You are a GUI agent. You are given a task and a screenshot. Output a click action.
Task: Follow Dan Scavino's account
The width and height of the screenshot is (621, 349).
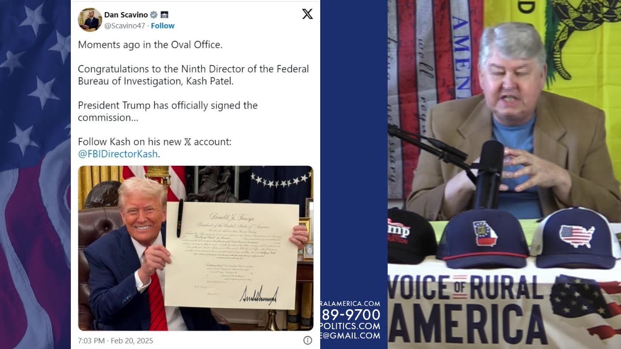163,26
